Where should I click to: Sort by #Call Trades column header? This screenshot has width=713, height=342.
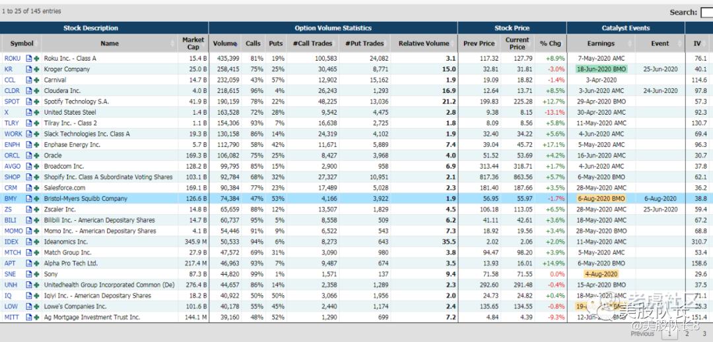pos(313,43)
